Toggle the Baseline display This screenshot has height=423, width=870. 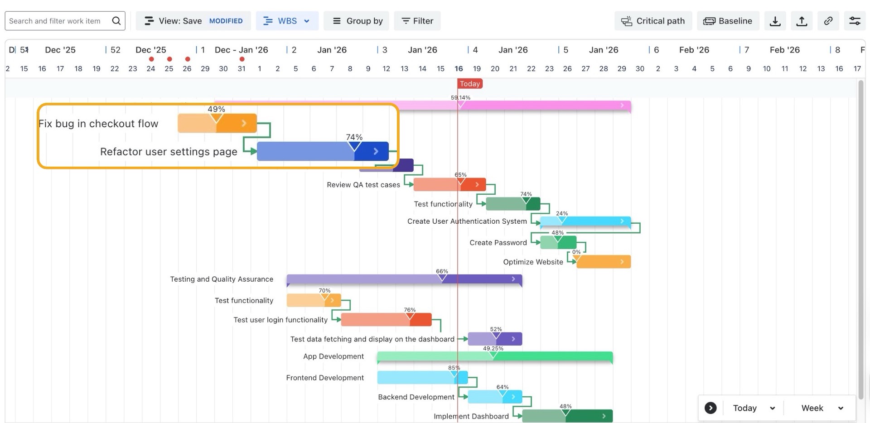728,21
